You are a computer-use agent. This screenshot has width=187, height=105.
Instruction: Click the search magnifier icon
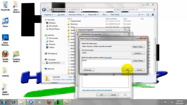(x=154, y=10)
